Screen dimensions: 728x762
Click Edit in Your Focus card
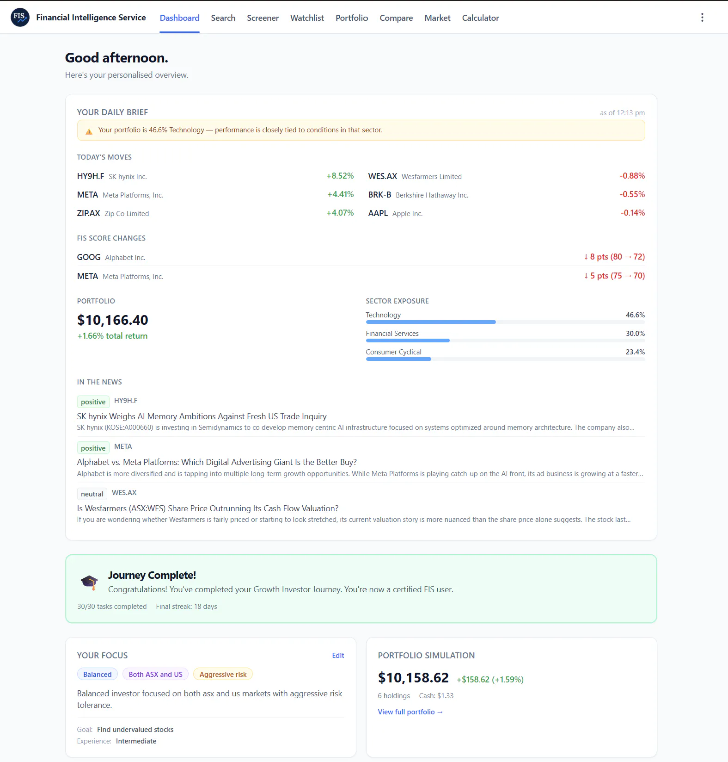tap(338, 656)
